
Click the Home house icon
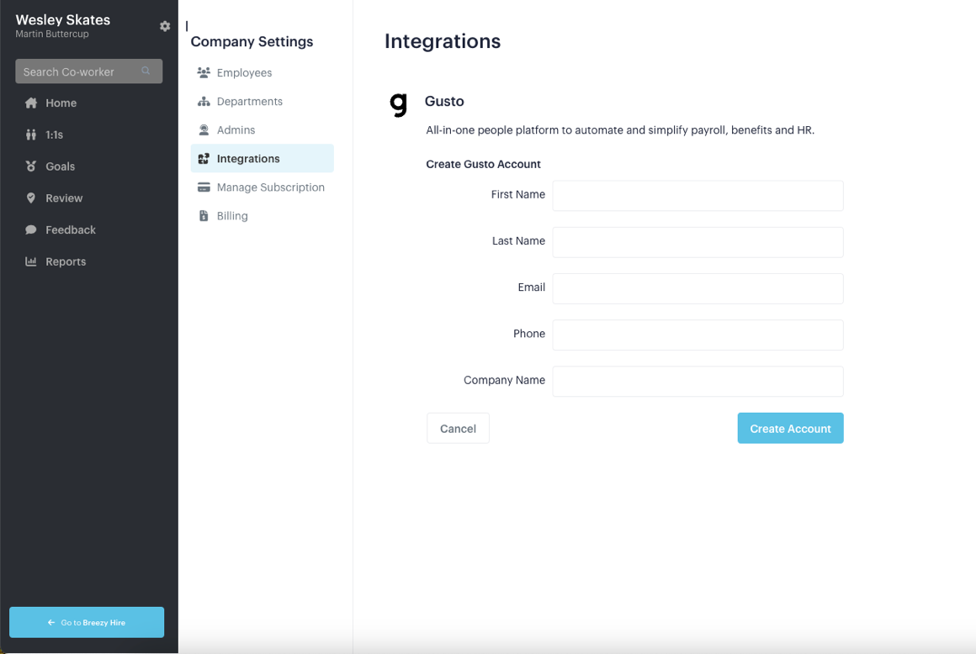30,103
